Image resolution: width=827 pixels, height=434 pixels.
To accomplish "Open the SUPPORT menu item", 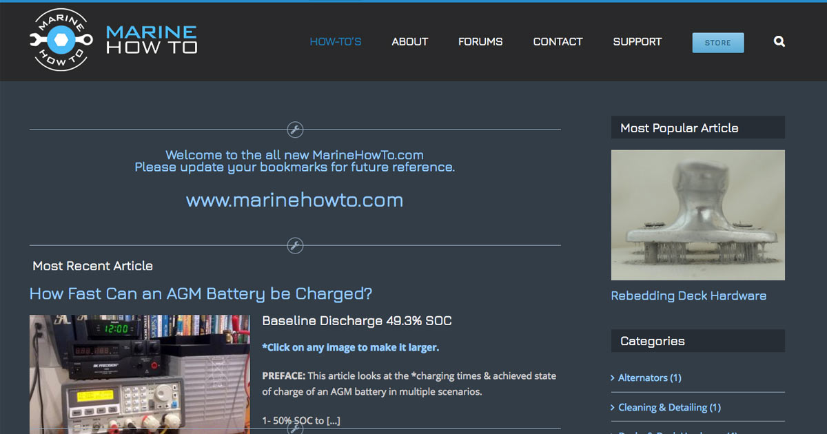I will (x=637, y=41).
